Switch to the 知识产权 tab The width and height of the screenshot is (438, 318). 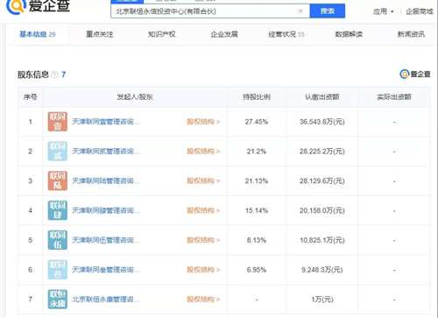pyautogui.click(x=162, y=34)
